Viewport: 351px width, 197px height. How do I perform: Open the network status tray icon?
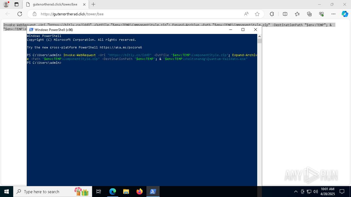tap(309, 192)
